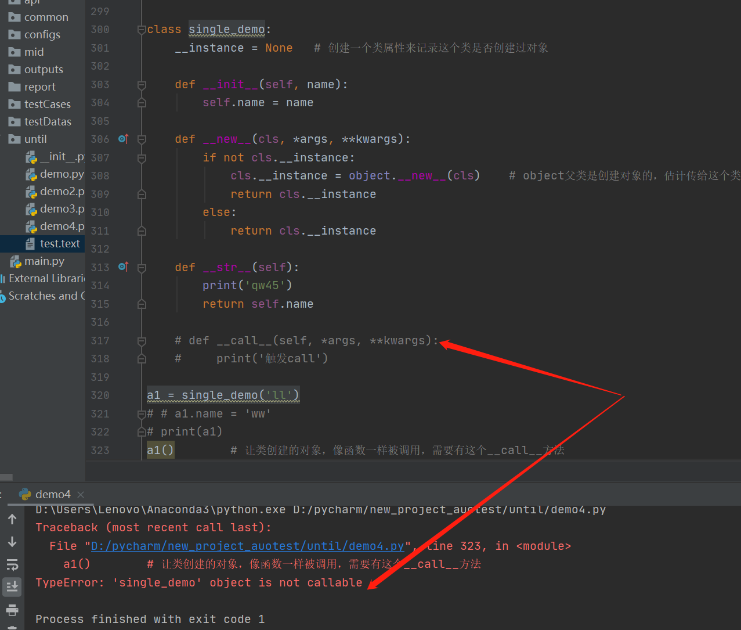741x630 pixels.
Task: Place cursor on the a1() call at line 323
Action: [x=160, y=450]
